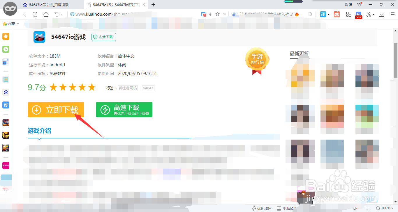Open the scissors tool dropdown arrow

coord(373,15)
